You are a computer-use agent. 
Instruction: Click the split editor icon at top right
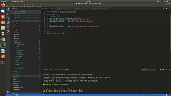point(166,9)
